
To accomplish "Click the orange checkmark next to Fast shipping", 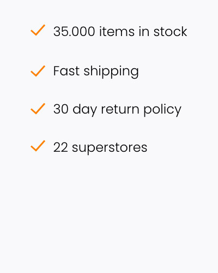I will coord(38,71).
